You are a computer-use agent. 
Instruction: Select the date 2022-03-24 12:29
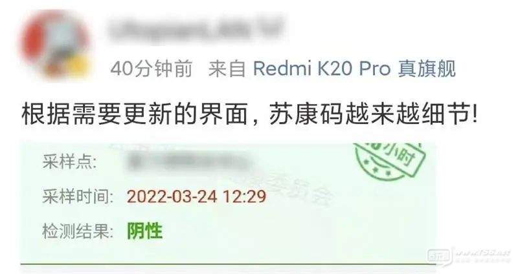[197, 196]
